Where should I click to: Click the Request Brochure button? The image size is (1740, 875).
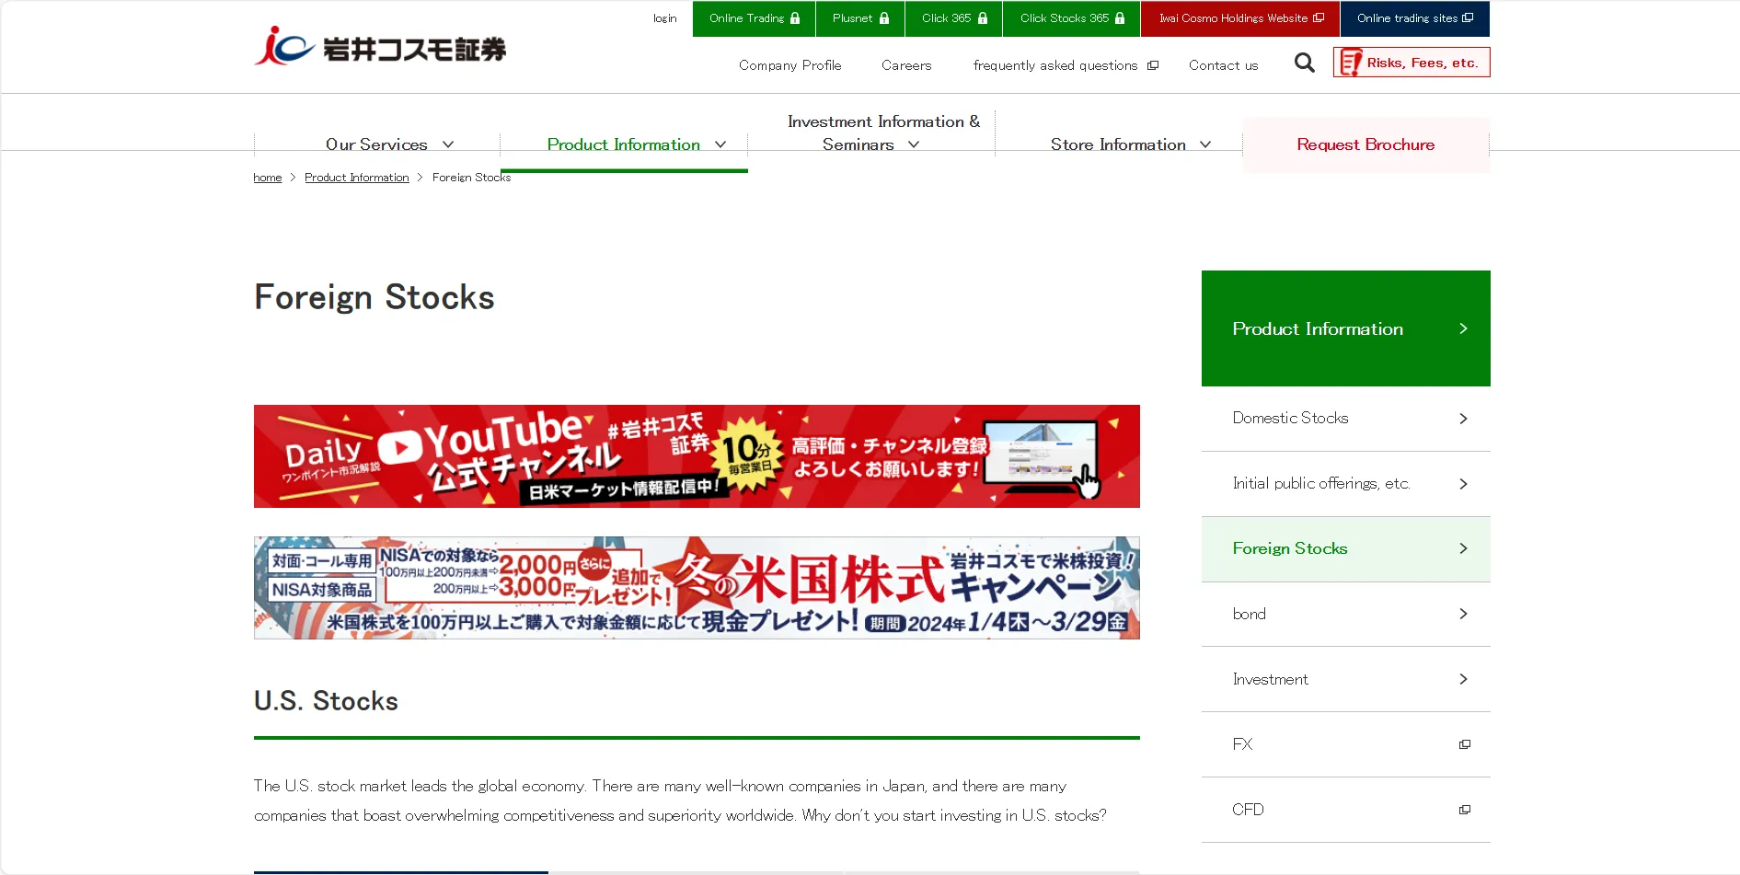[1365, 144]
